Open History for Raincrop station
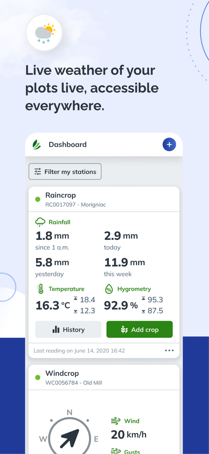 (x=68, y=329)
